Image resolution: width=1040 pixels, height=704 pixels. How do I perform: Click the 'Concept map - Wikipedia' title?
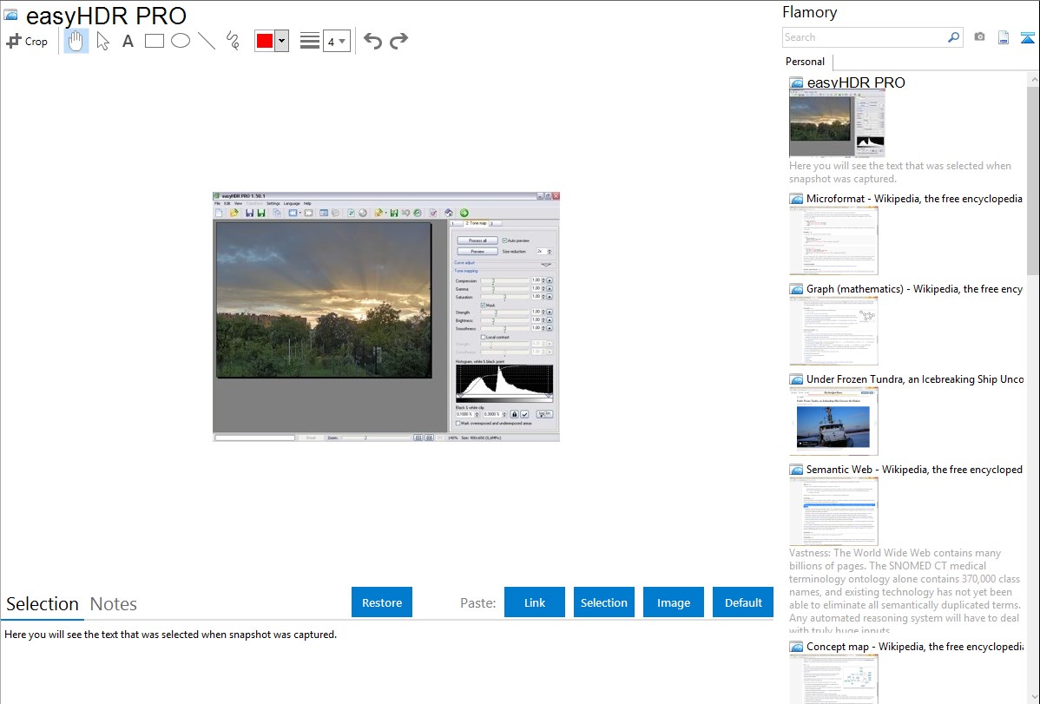[x=914, y=646]
